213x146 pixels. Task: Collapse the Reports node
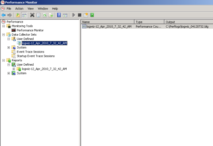[4, 61]
